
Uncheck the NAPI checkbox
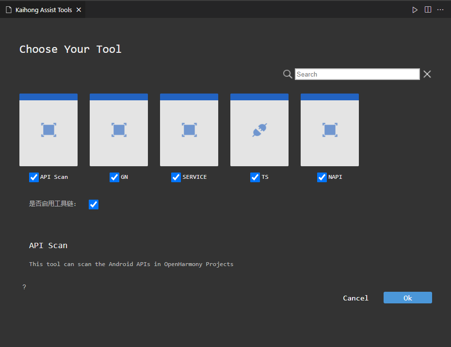pos(322,177)
